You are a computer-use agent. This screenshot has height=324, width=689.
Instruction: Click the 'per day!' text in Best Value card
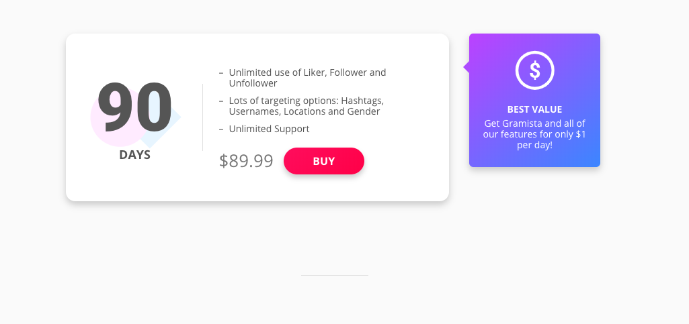click(534, 145)
